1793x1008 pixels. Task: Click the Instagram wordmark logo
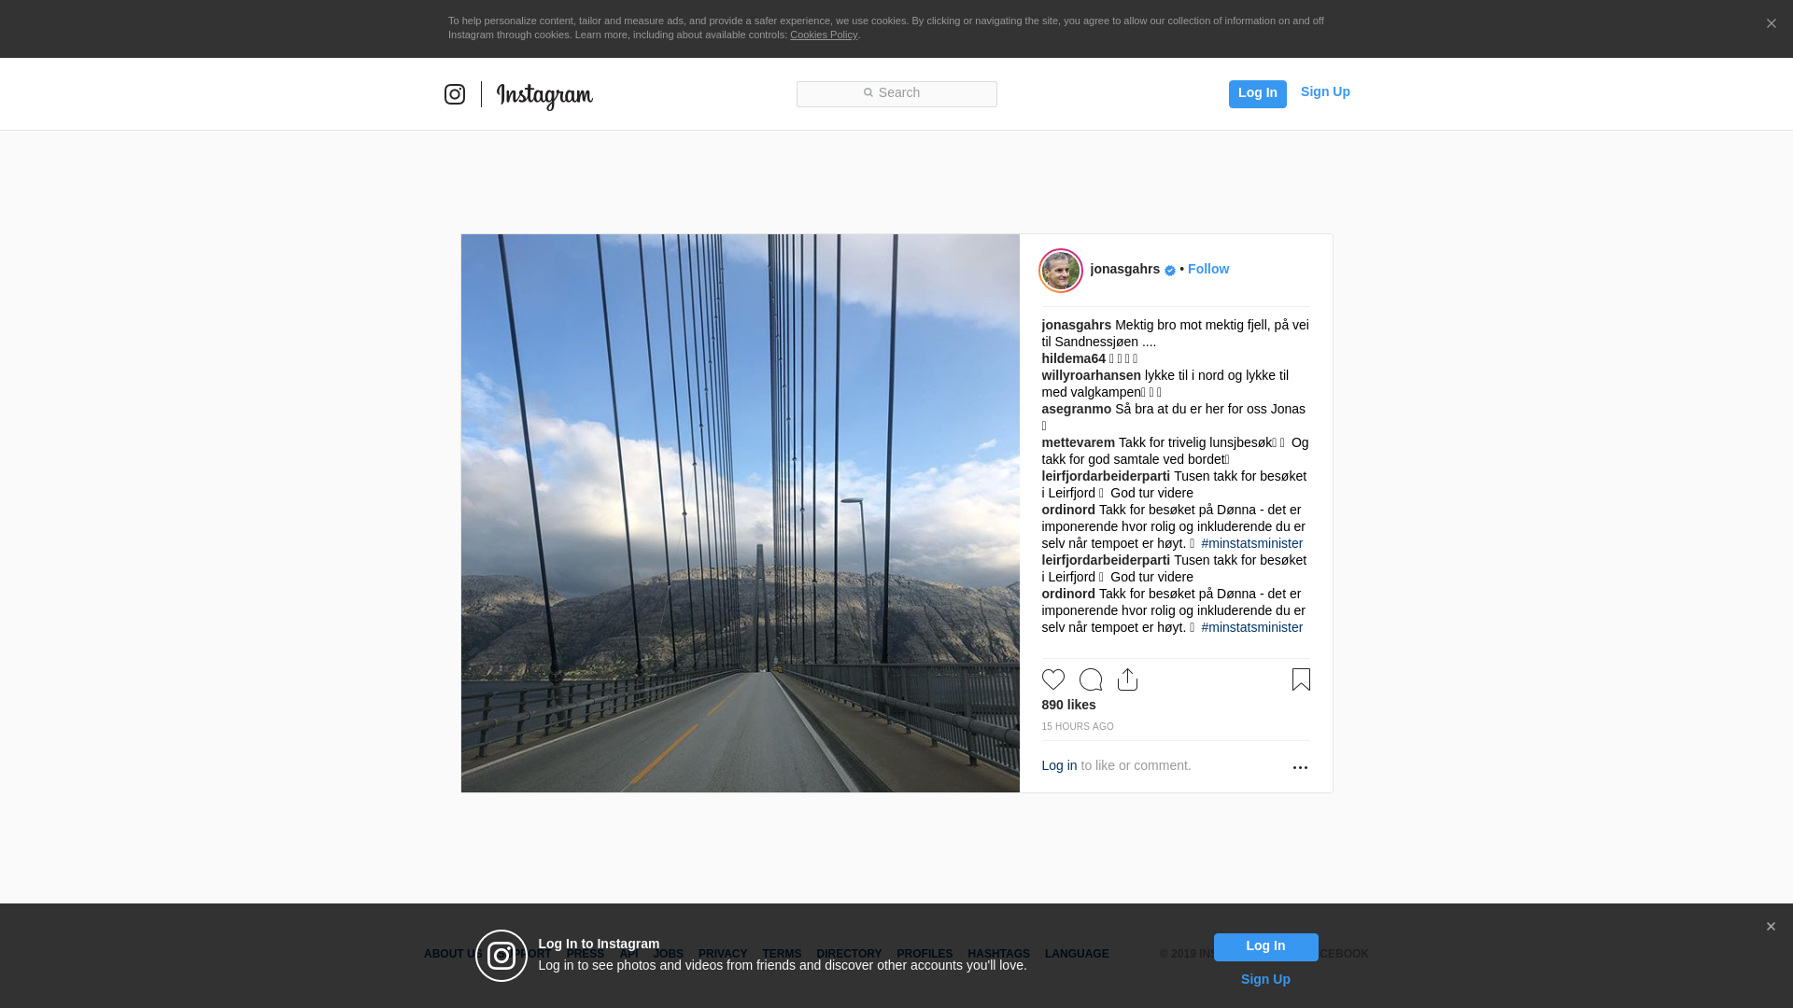point(544,95)
